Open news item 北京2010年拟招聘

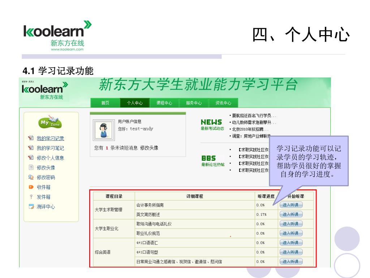[250, 129]
